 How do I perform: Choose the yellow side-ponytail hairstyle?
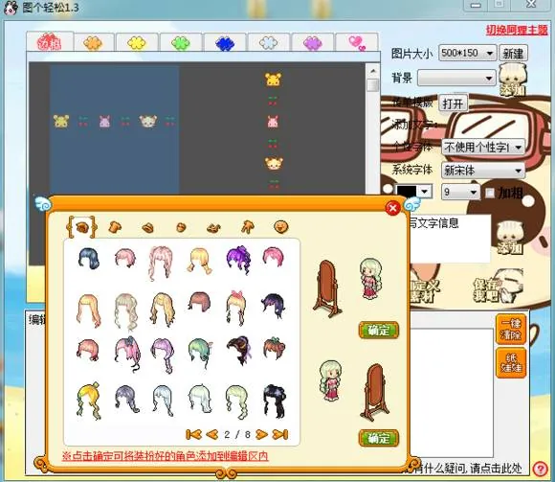[88, 401]
